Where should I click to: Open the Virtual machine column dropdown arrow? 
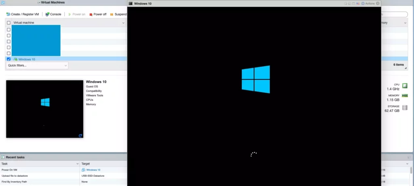[x=123, y=23]
